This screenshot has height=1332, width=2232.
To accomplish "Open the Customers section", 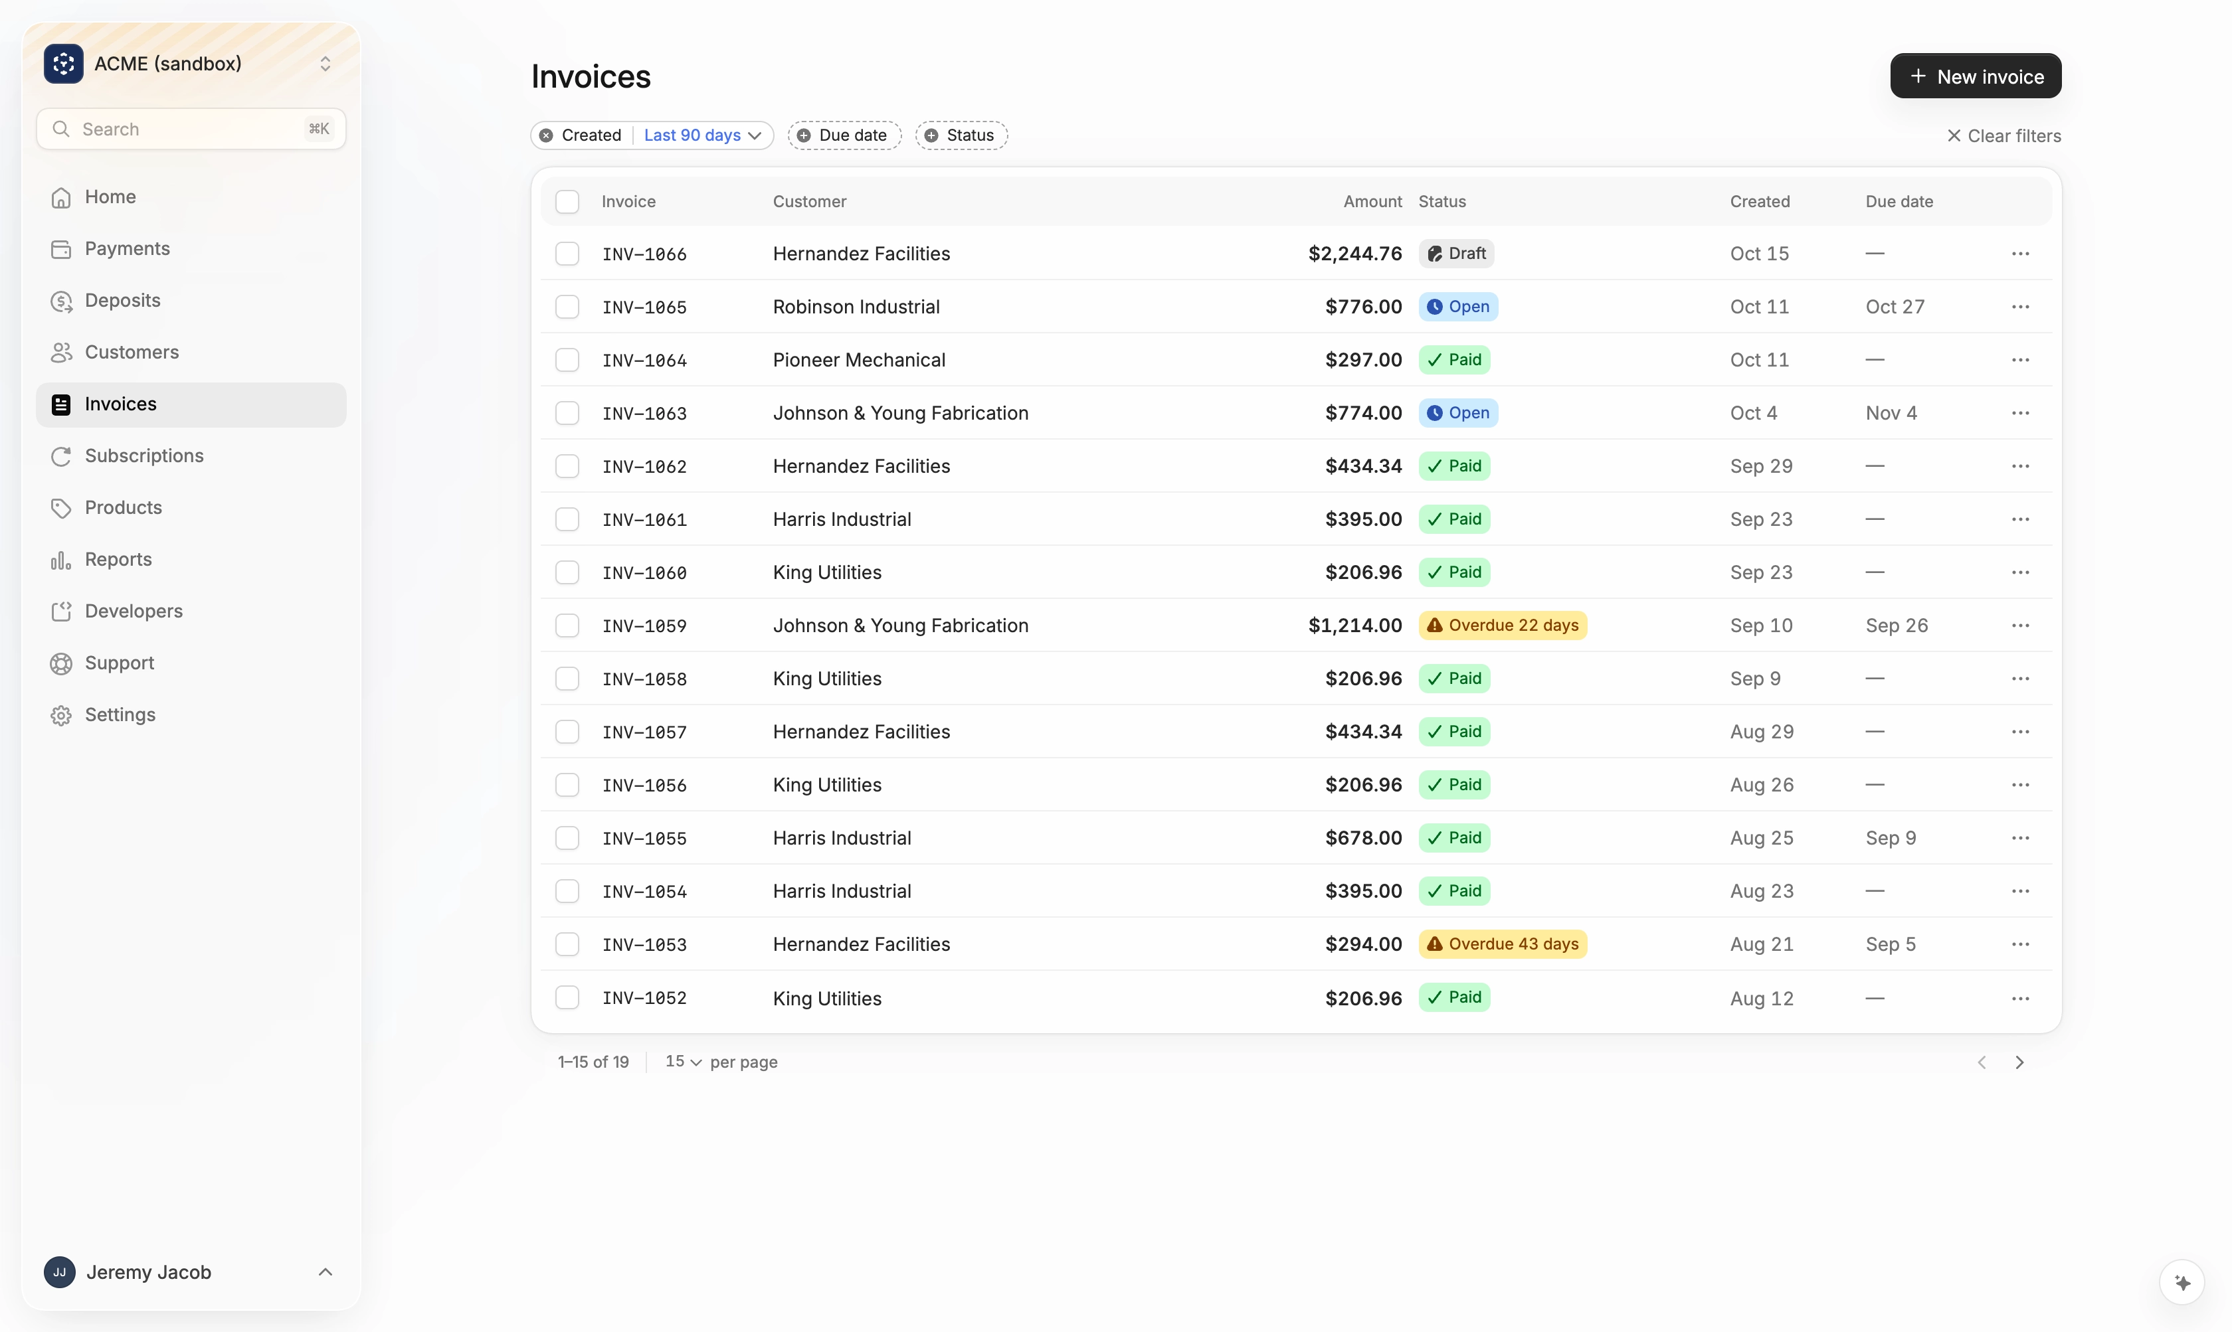I will [191, 353].
